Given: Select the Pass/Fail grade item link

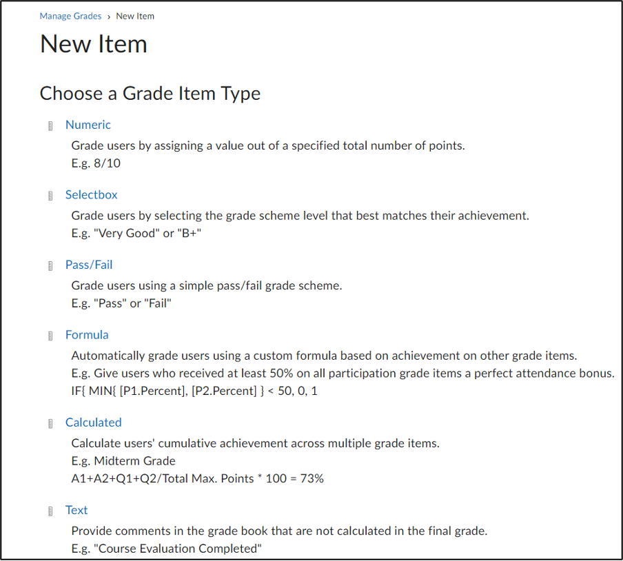Looking at the screenshot, I should 89,265.
